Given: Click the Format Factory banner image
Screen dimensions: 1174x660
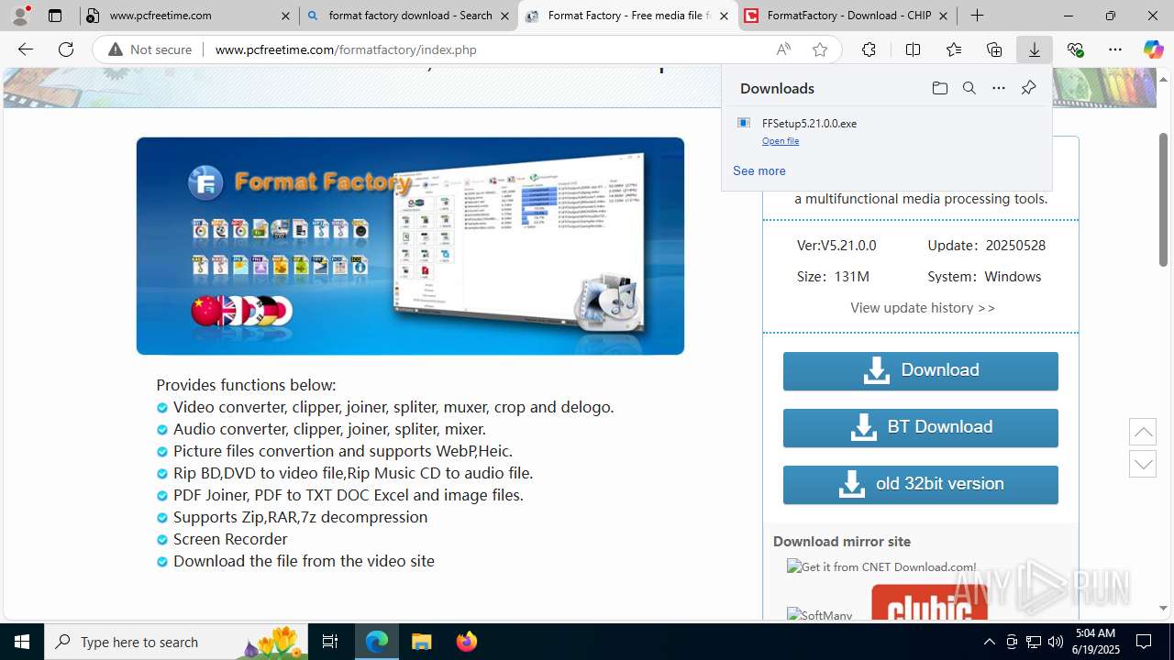Looking at the screenshot, I should click(410, 246).
